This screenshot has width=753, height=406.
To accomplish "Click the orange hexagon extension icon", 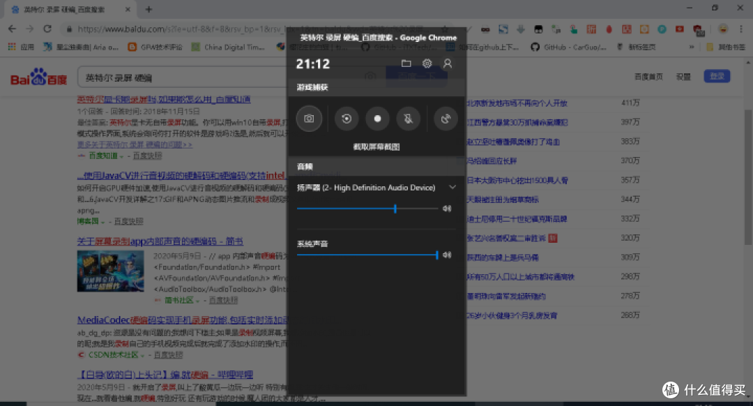I will [x=644, y=29].
